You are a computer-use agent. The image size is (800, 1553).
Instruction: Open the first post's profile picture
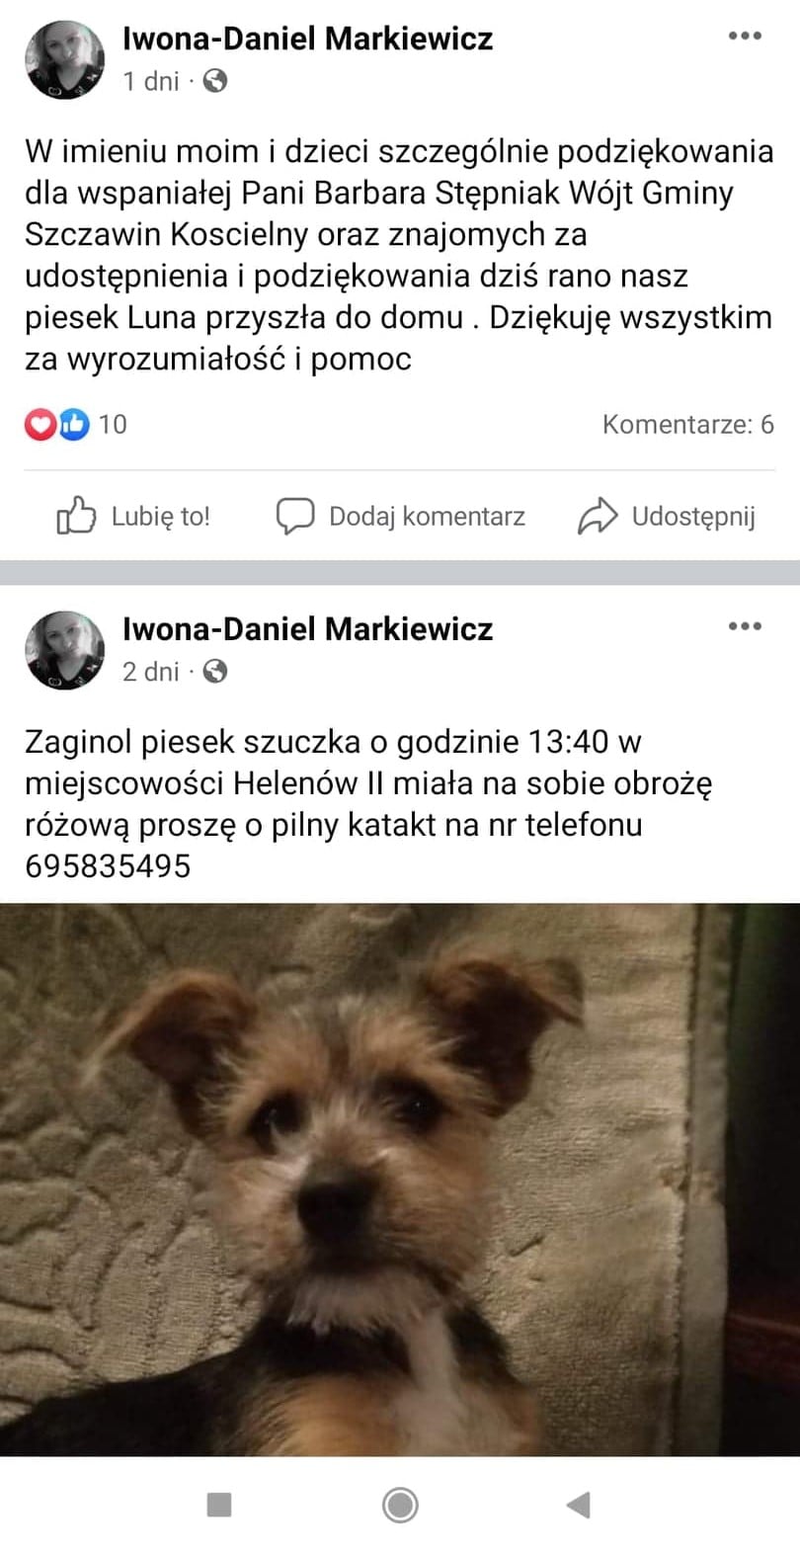[65, 59]
